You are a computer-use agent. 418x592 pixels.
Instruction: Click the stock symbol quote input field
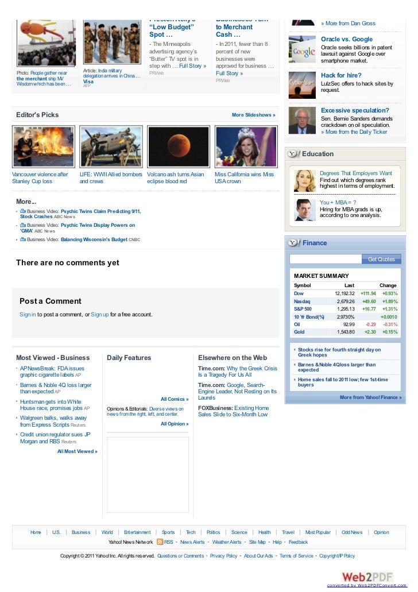326,259
